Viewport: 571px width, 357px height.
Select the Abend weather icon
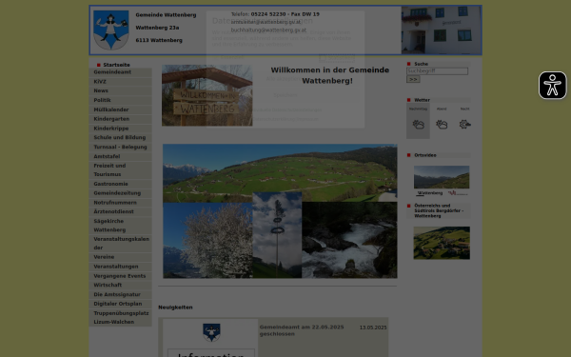[x=442, y=124]
